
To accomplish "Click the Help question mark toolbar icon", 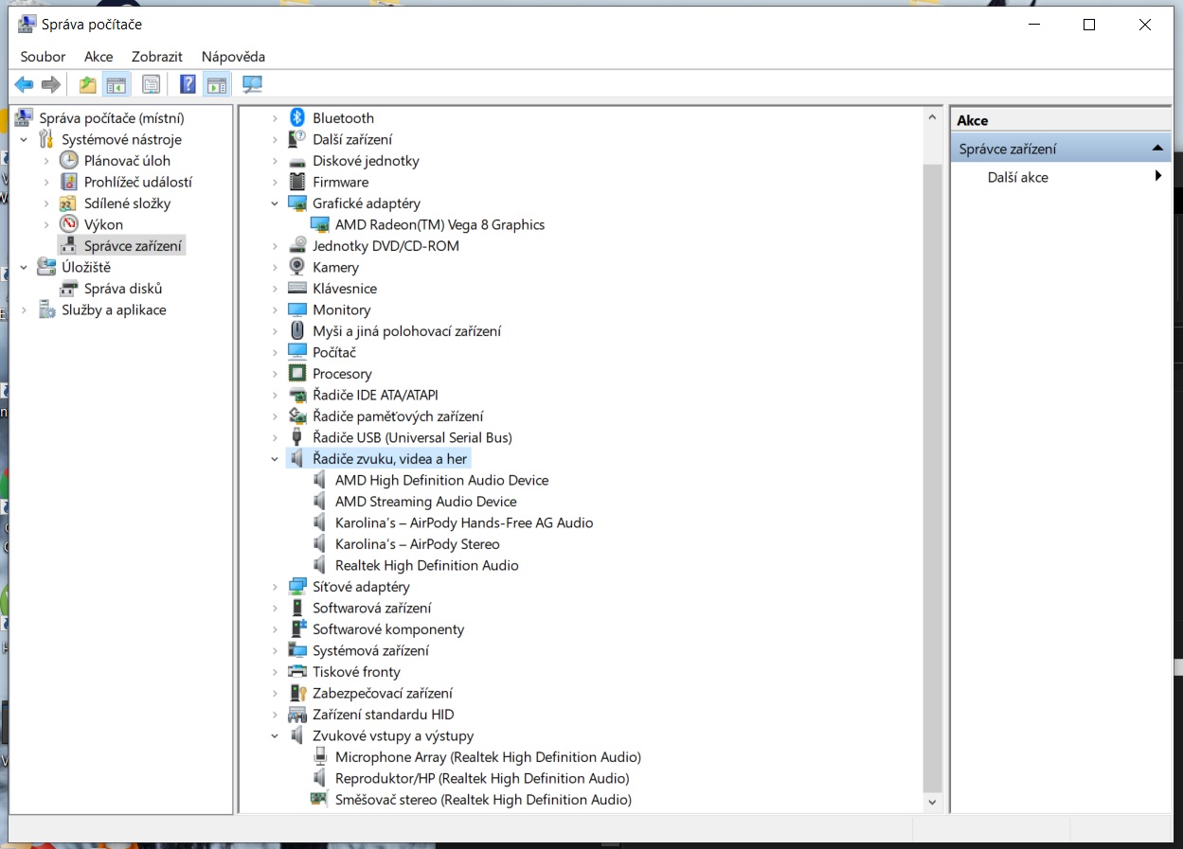I will [x=188, y=85].
